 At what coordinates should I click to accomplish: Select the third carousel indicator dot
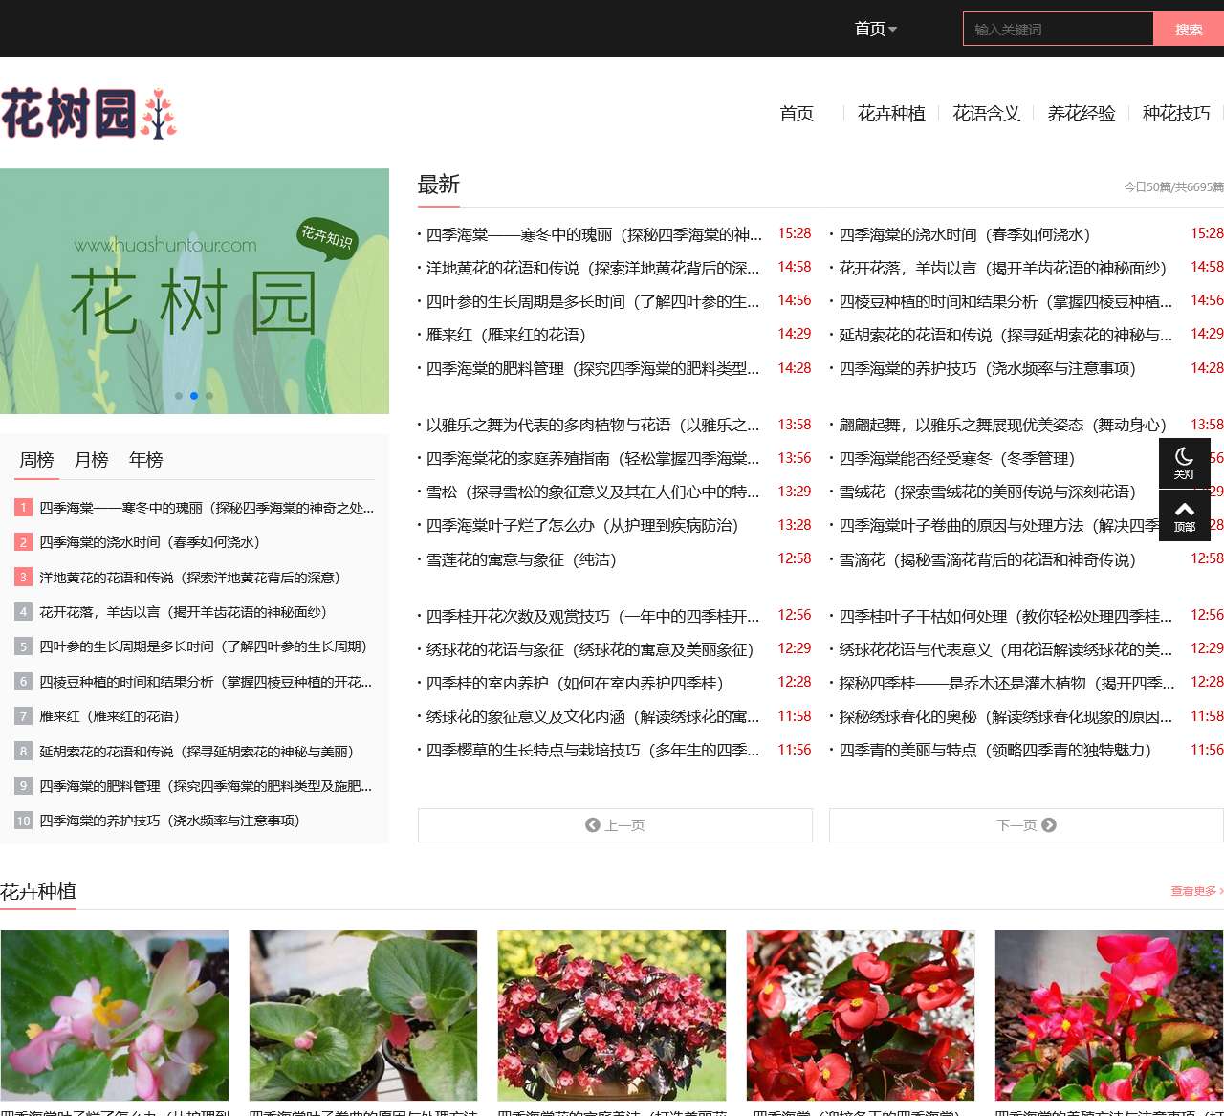tap(209, 396)
